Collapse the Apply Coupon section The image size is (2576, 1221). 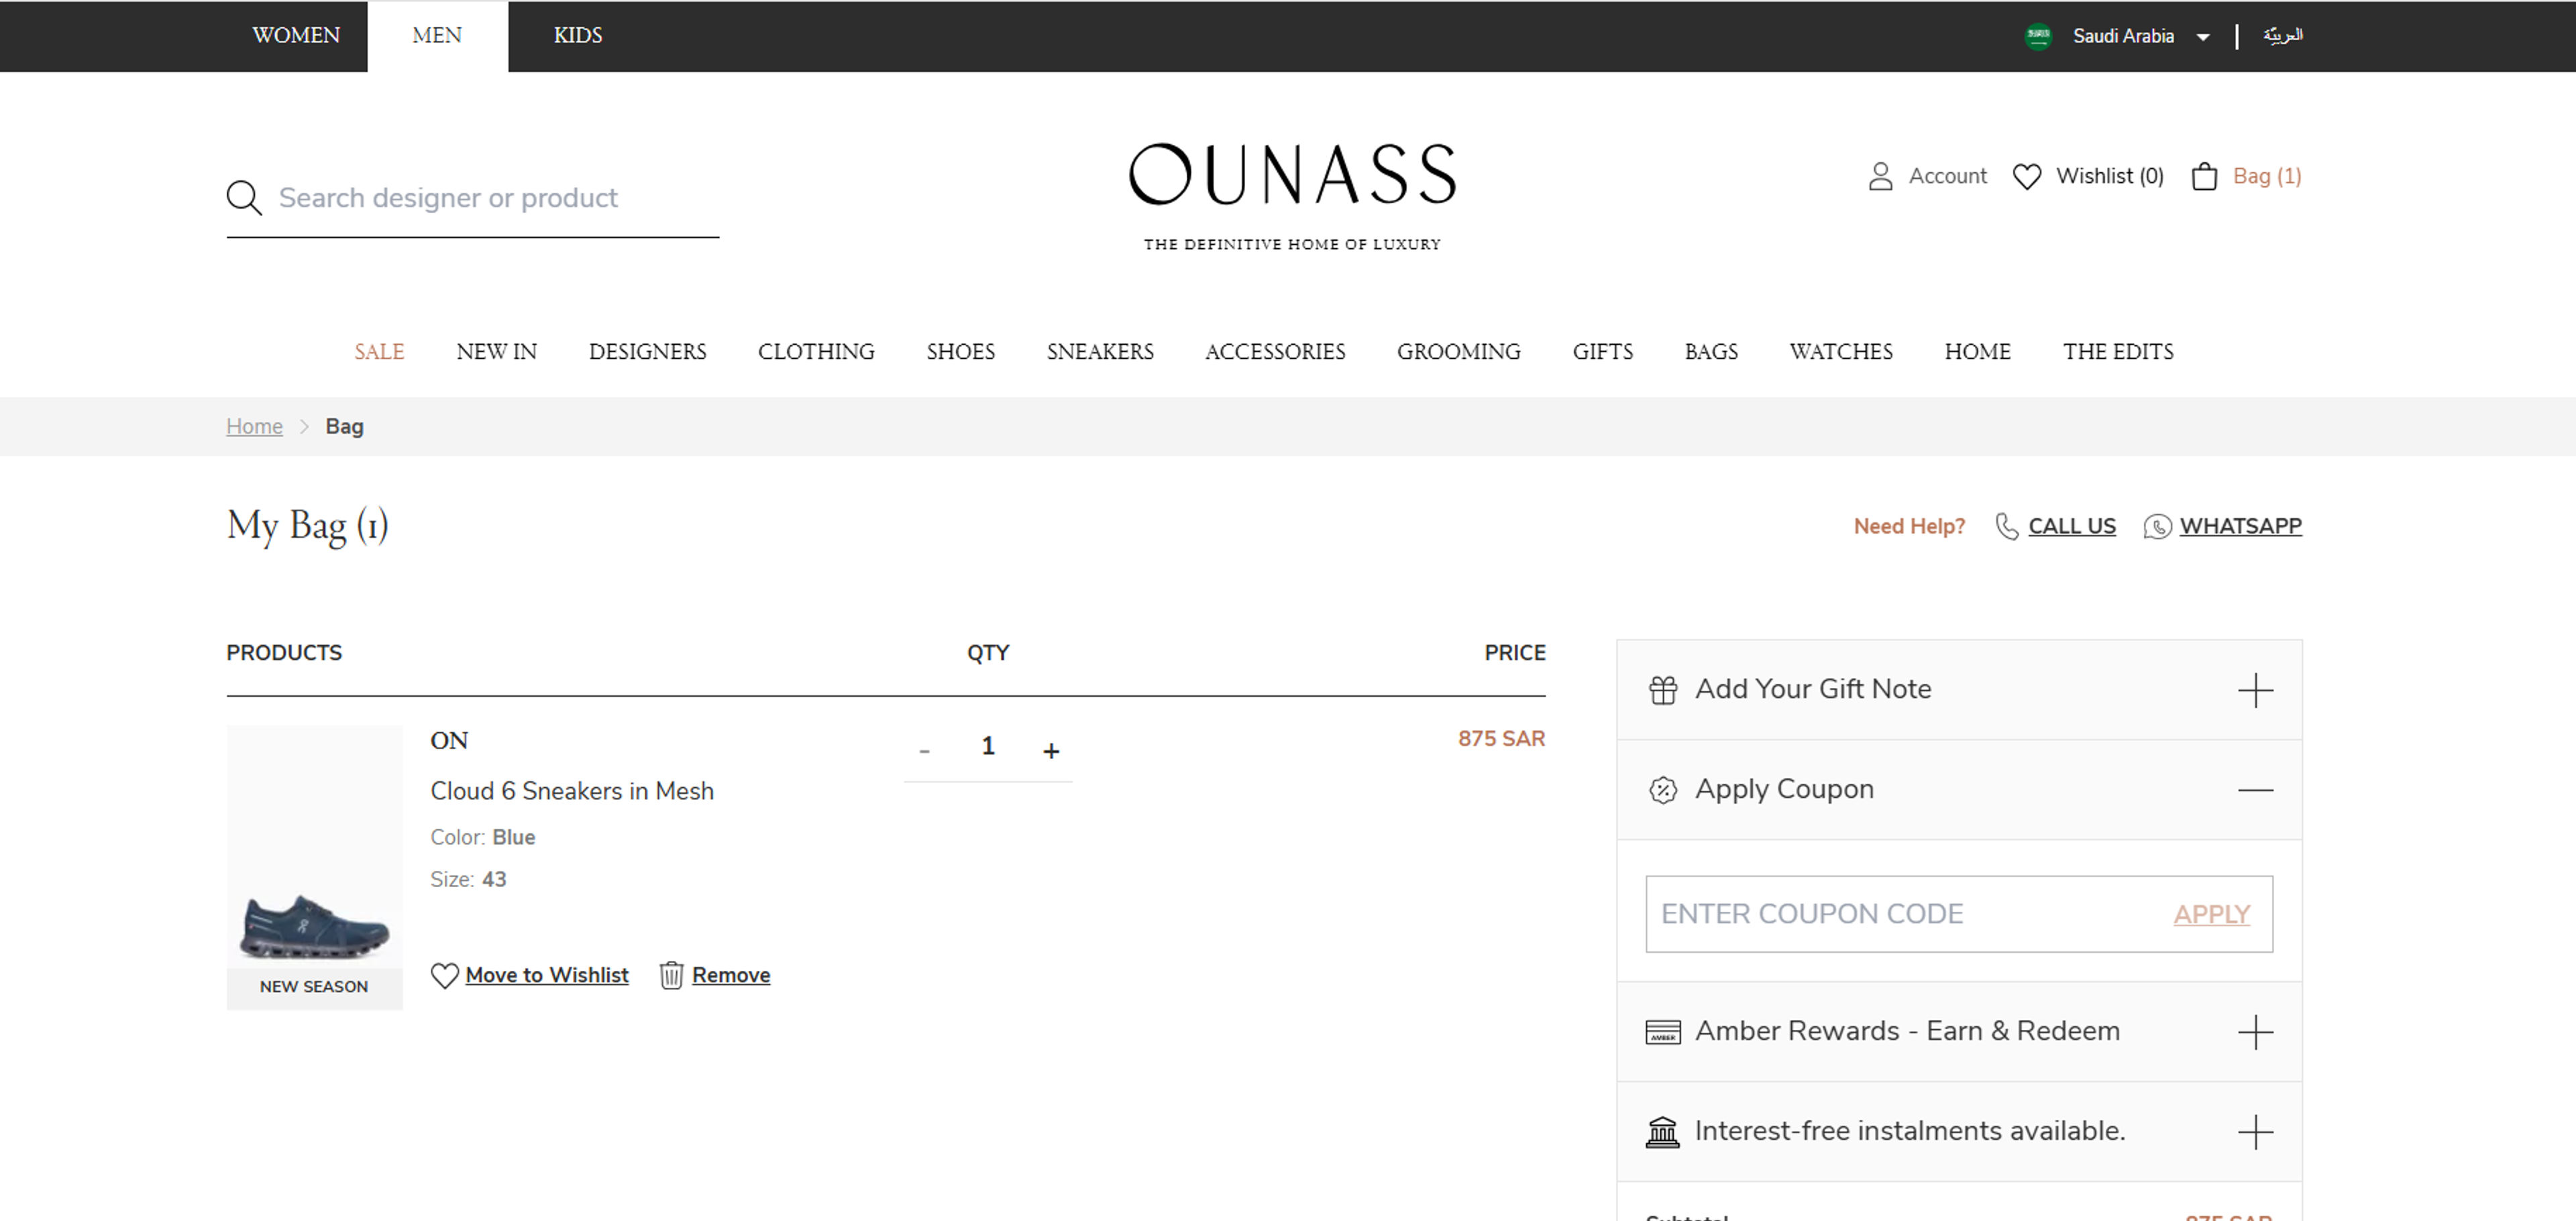pyautogui.click(x=2255, y=791)
